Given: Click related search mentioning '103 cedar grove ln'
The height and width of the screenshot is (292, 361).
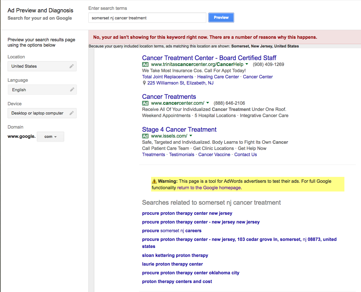Looking at the screenshot, I should pos(239,243).
